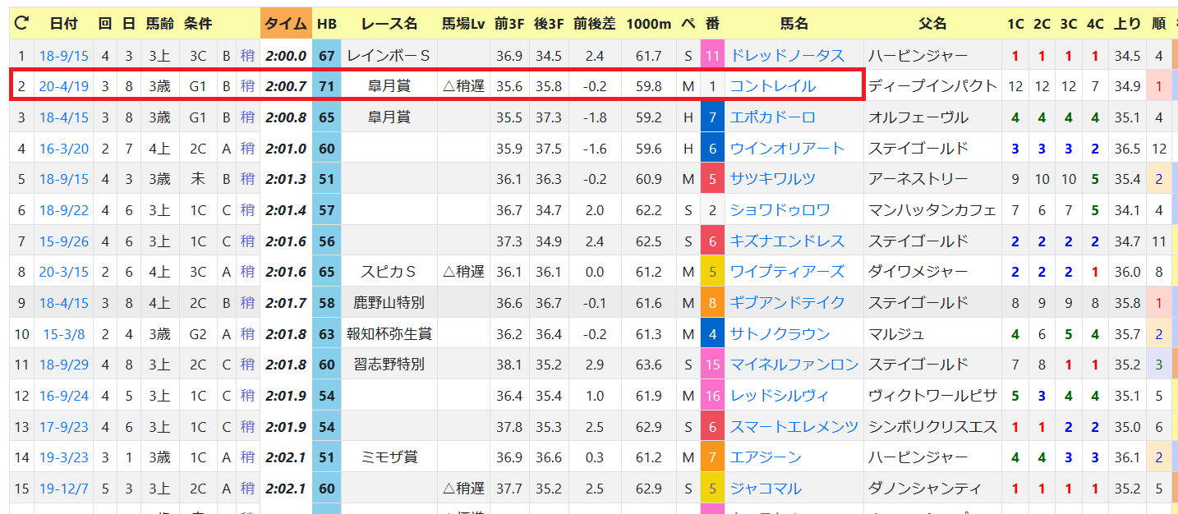Click the 父名 column header
Image resolution: width=1178 pixels, height=514 pixels.
[933, 24]
